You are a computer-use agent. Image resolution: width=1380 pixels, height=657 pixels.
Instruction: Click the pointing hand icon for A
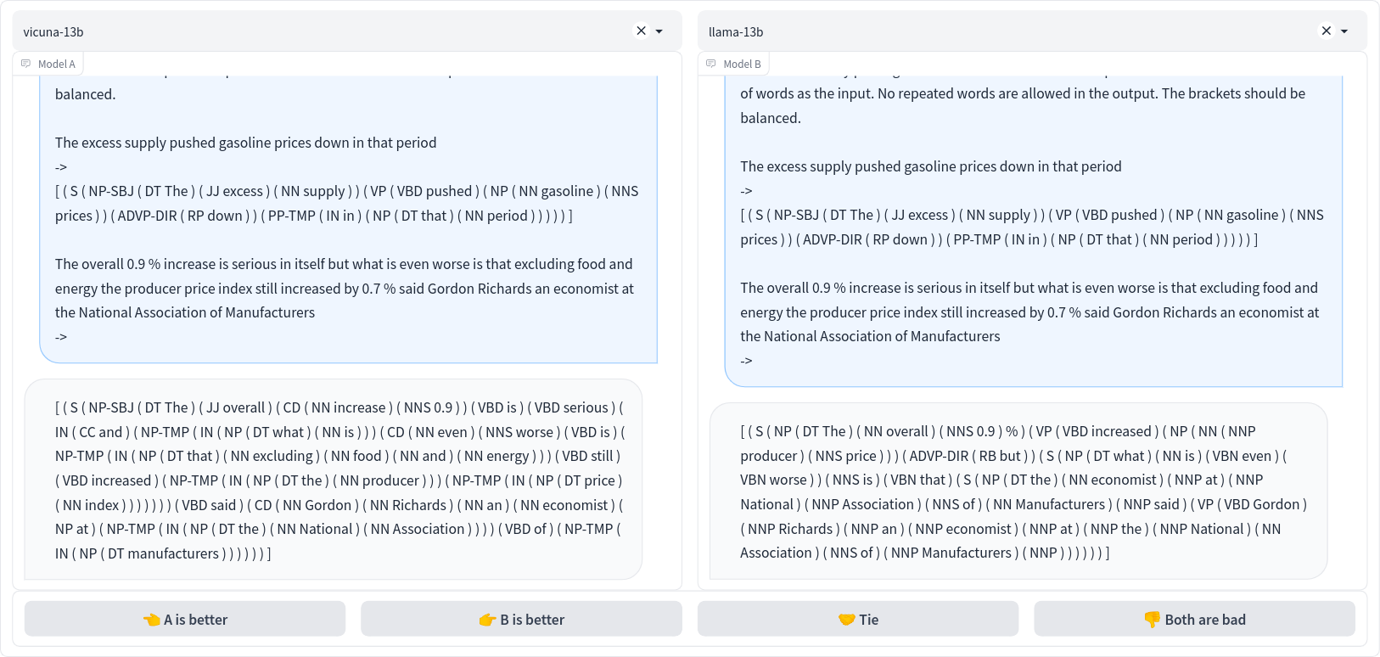pos(152,620)
